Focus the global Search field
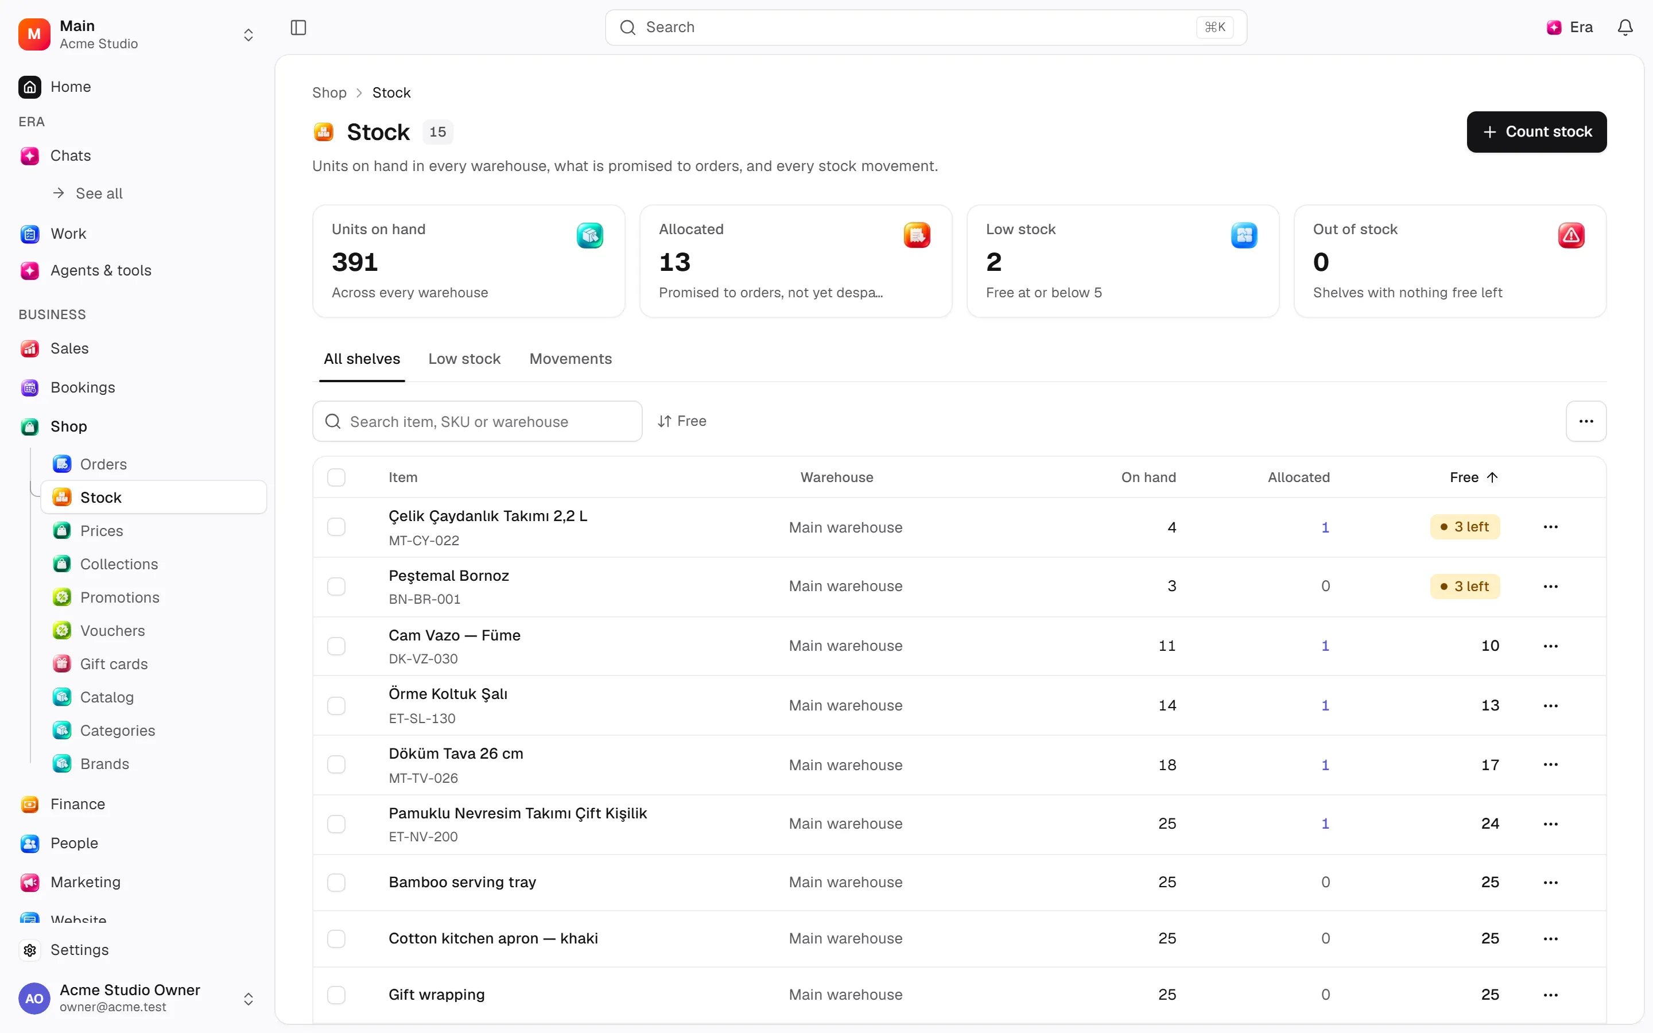Image resolution: width=1653 pixels, height=1033 pixels. tap(926, 28)
